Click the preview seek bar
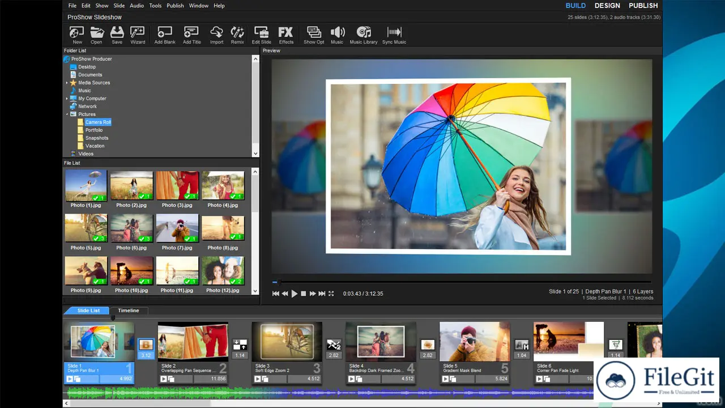The width and height of the screenshot is (725, 408). (462, 282)
